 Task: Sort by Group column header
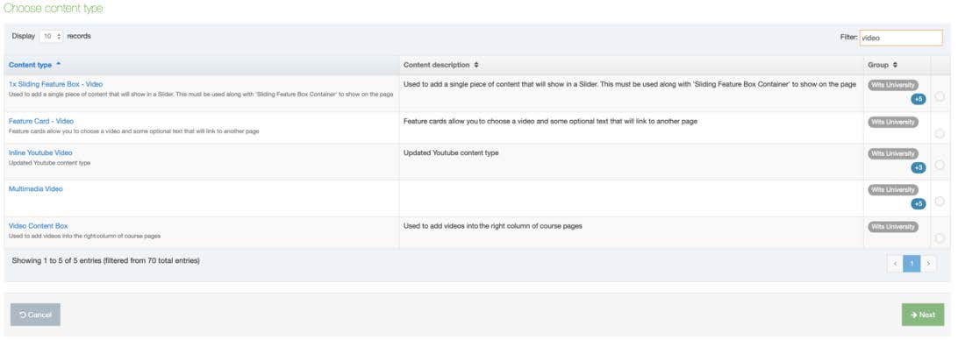point(883,65)
